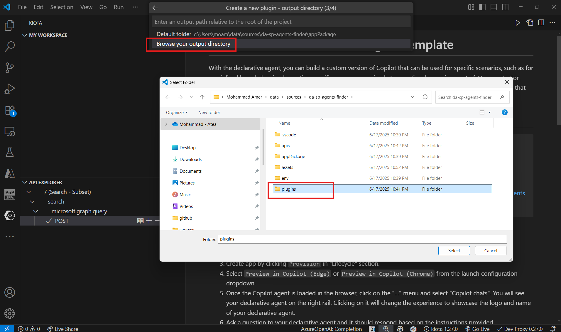Open the Manage settings gear
This screenshot has width=561, height=332.
click(x=10, y=314)
